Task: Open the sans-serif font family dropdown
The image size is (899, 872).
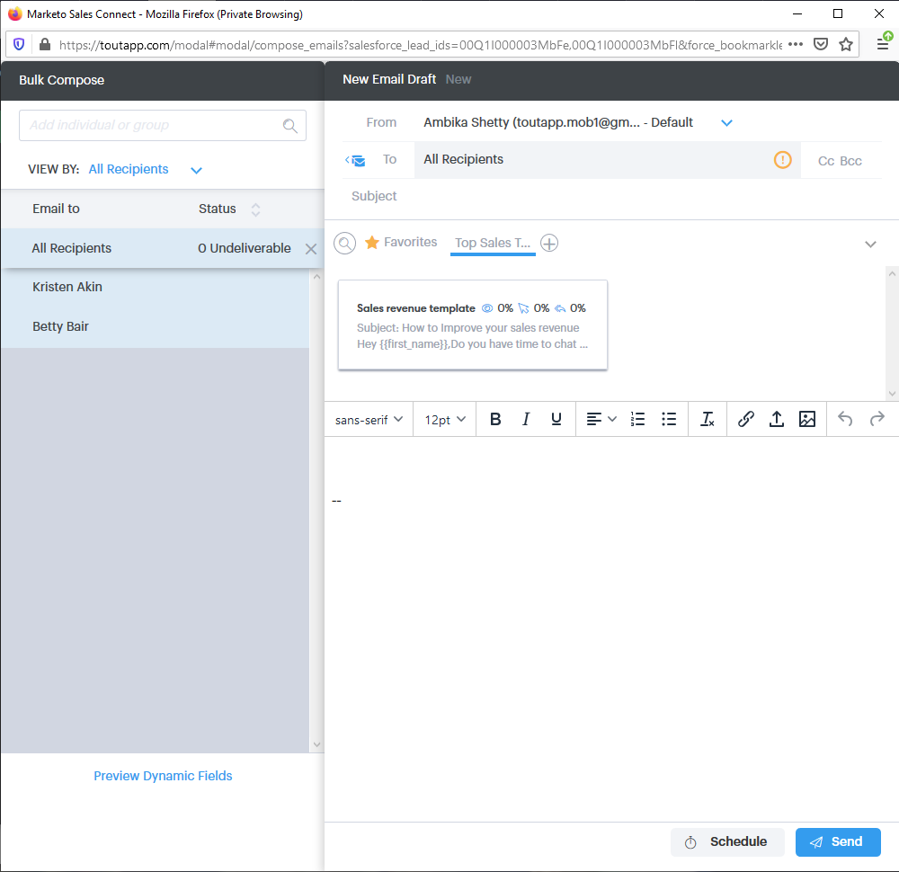Action: click(x=369, y=420)
